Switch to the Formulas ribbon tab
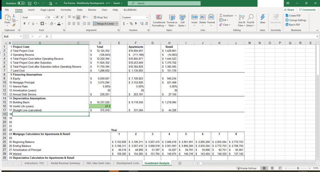Image resolution: width=320 pixels, height=172 pixels. pyautogui.click(x=66, y=10)
